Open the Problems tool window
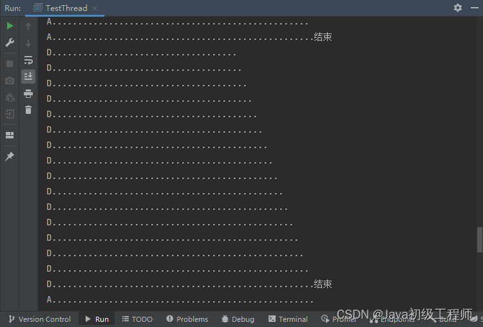 (x=187, y=319)
